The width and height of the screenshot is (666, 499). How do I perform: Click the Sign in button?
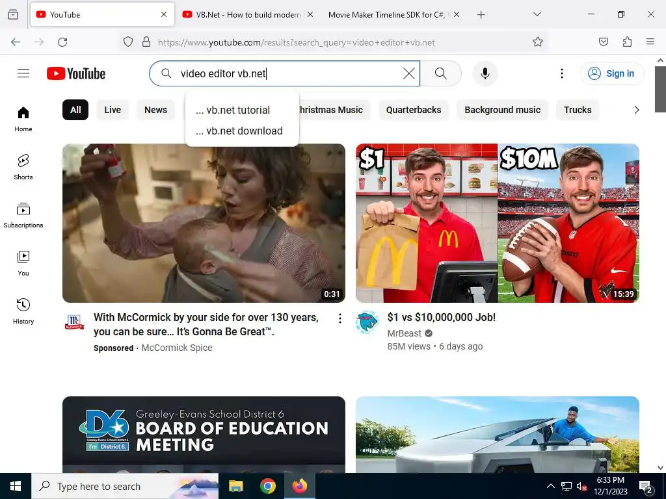pyautogui.click(x=611, y=73)
